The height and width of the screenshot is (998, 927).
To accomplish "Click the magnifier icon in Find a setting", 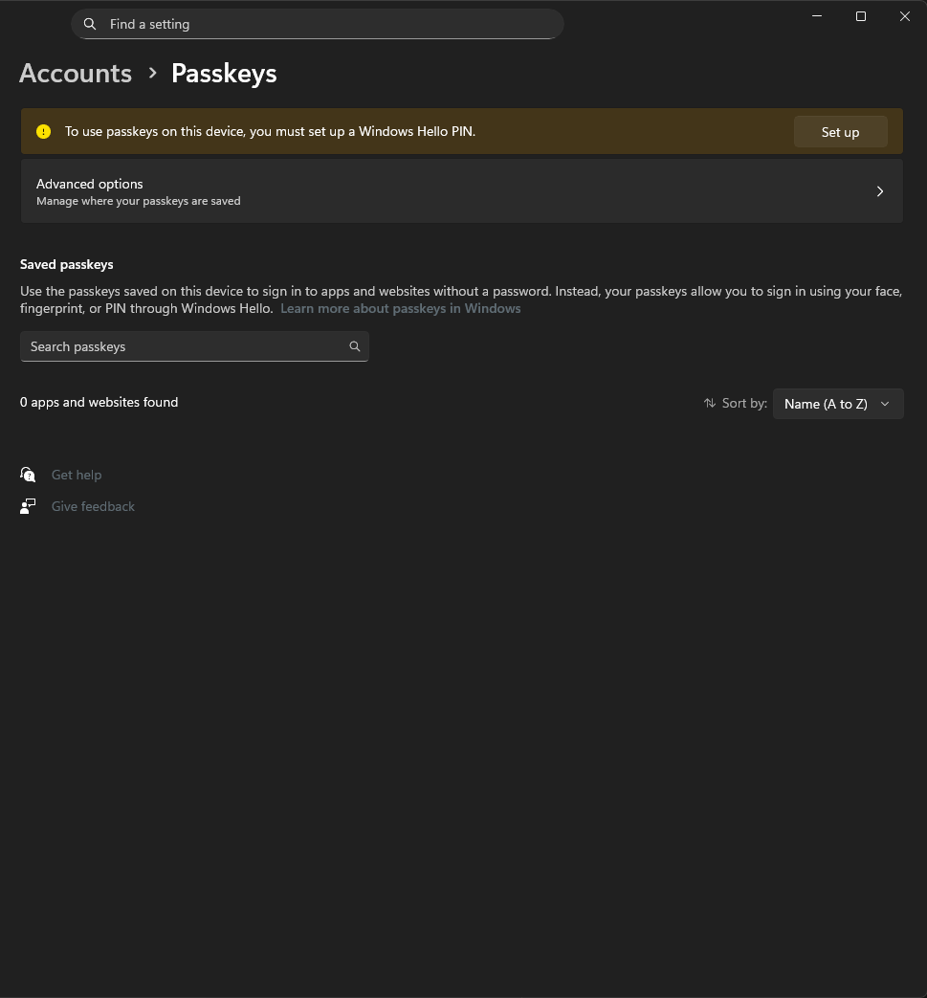I will (x=90, y=24).
